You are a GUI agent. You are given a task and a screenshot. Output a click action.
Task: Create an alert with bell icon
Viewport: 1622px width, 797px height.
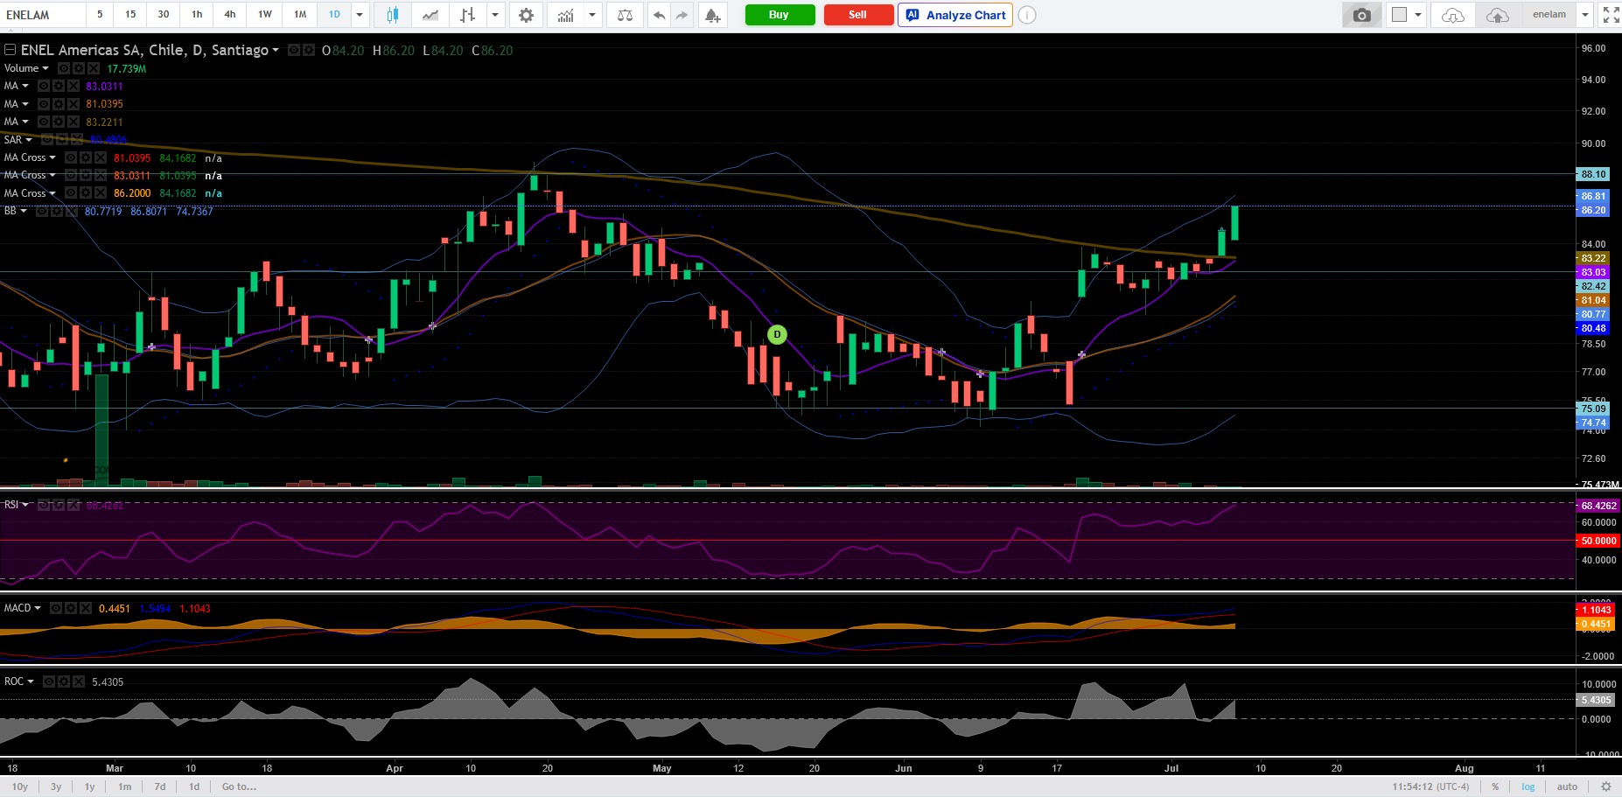pos(712,15)
